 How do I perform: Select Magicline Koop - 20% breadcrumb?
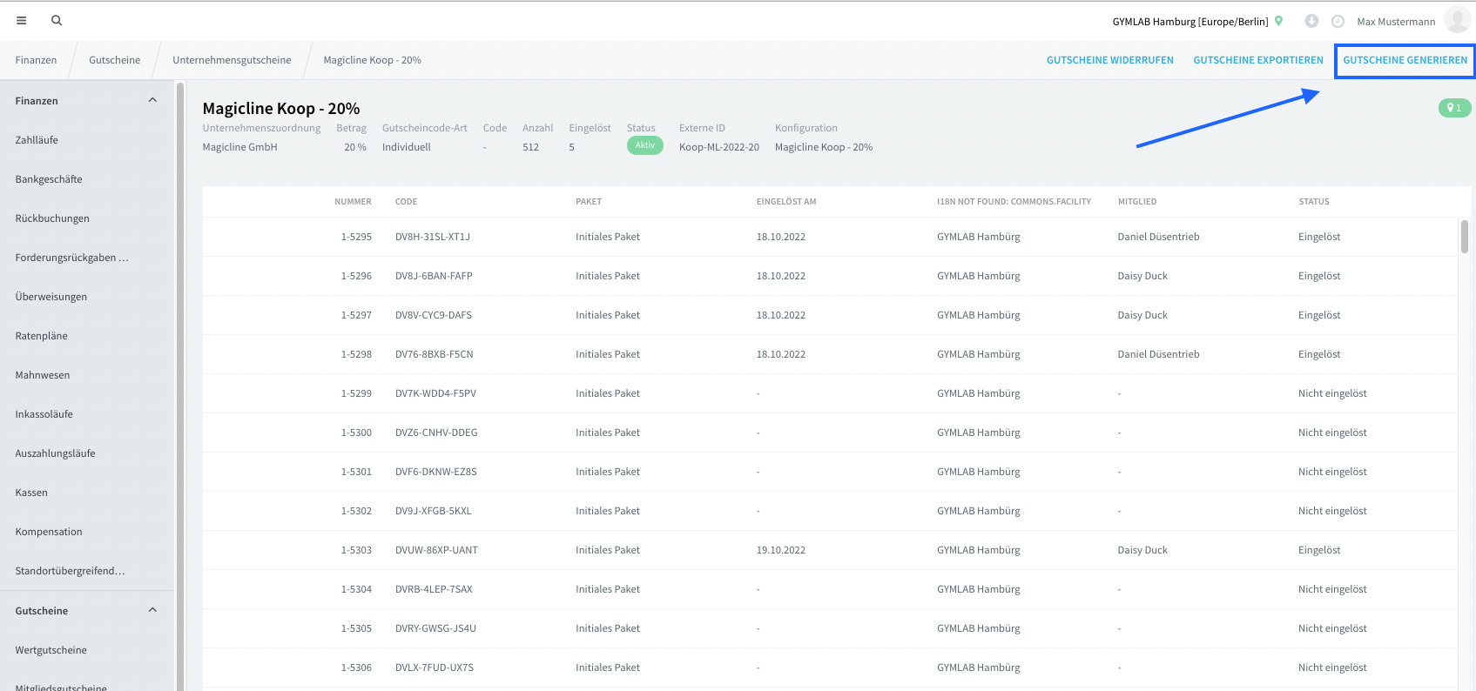point(372,60)
